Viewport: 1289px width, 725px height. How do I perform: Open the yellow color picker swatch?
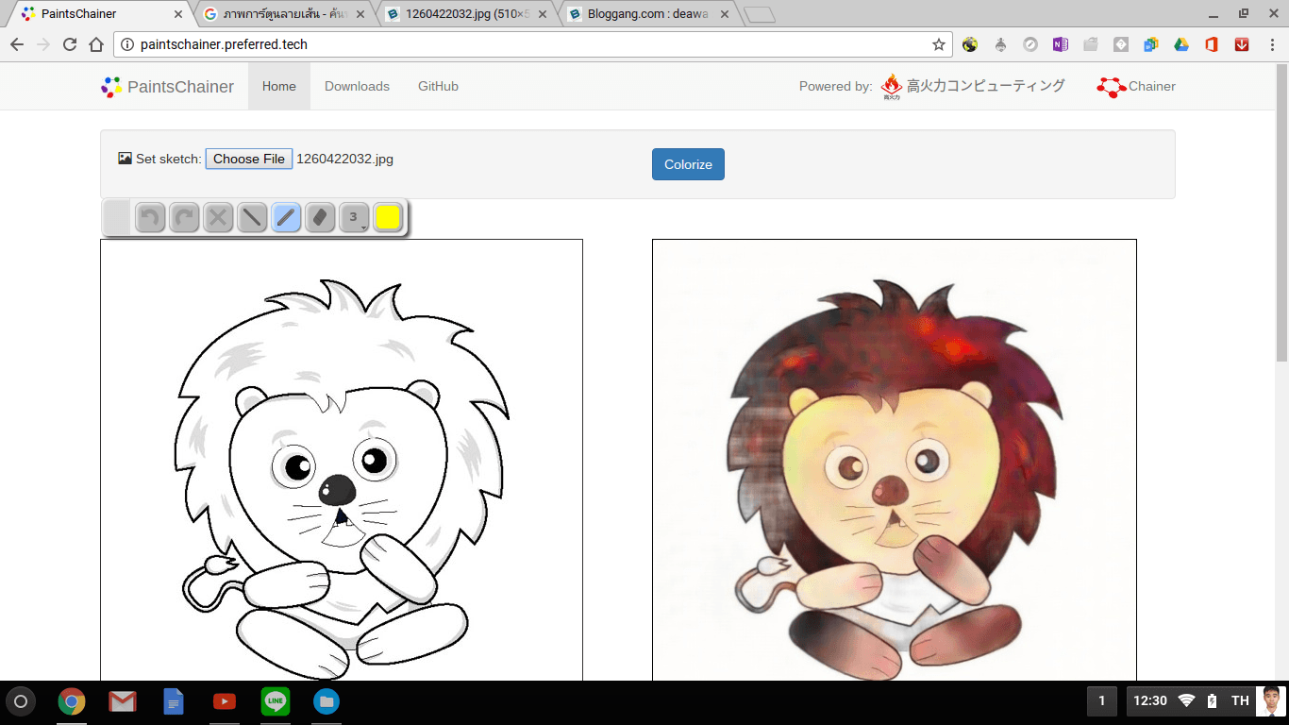point(388,218)
